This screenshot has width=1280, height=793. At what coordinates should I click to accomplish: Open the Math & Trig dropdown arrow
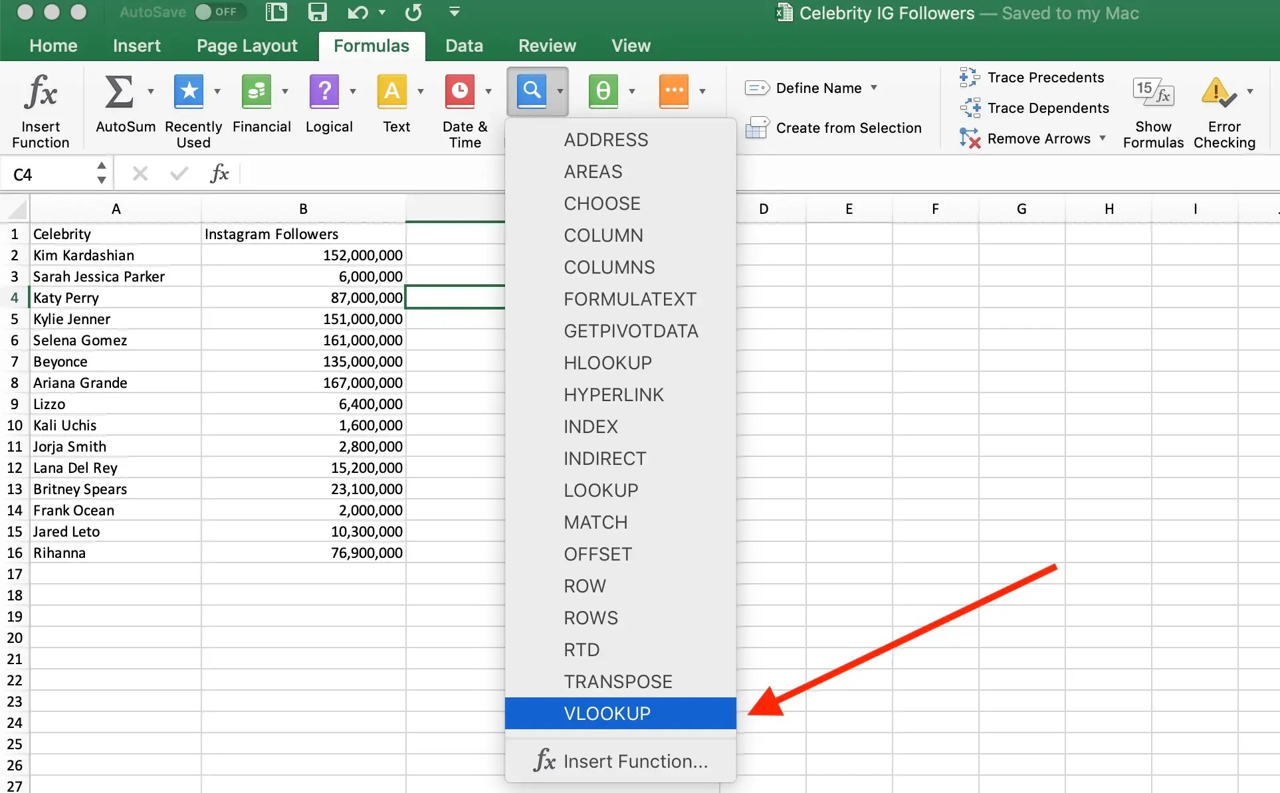(631, 91)
